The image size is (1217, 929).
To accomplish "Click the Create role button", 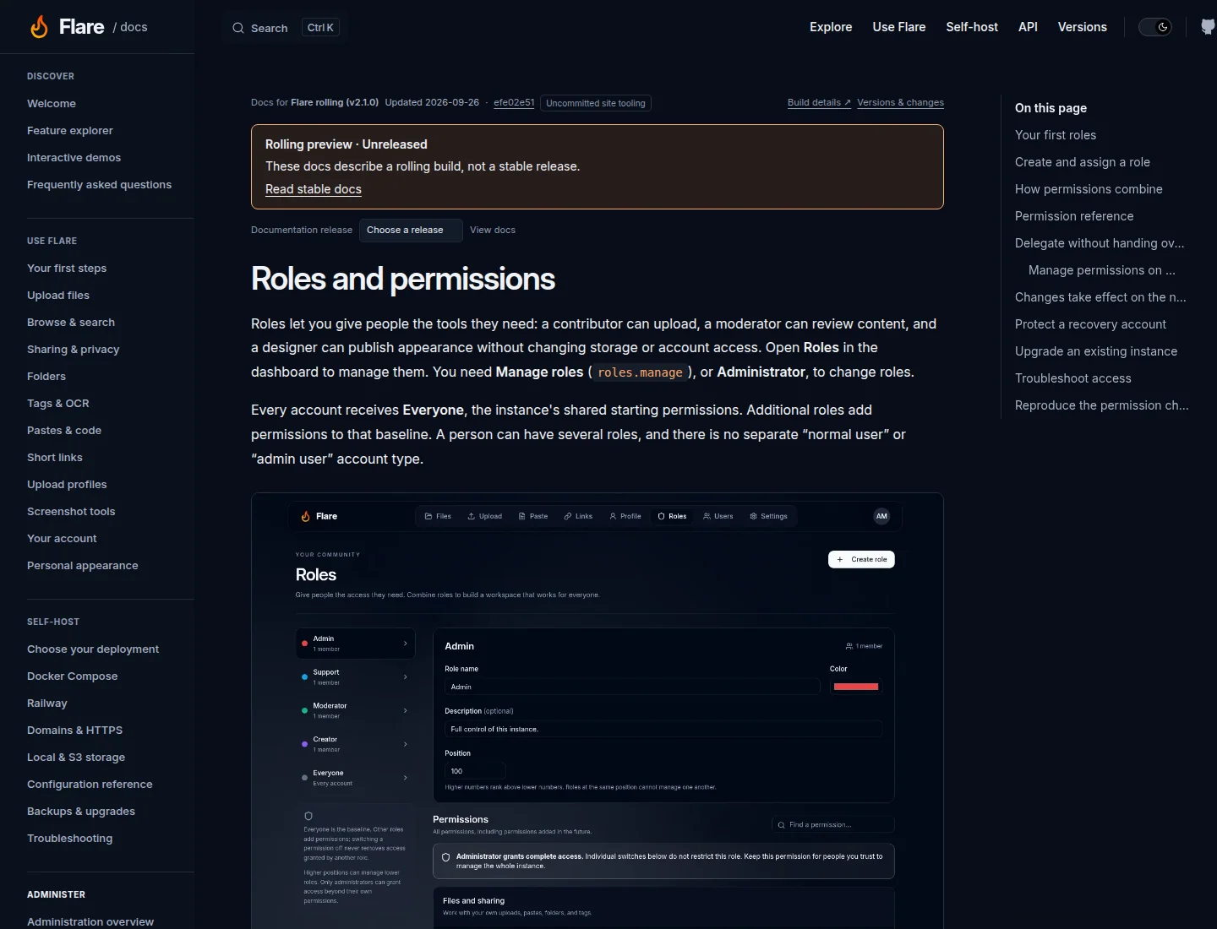I will 861,559.
